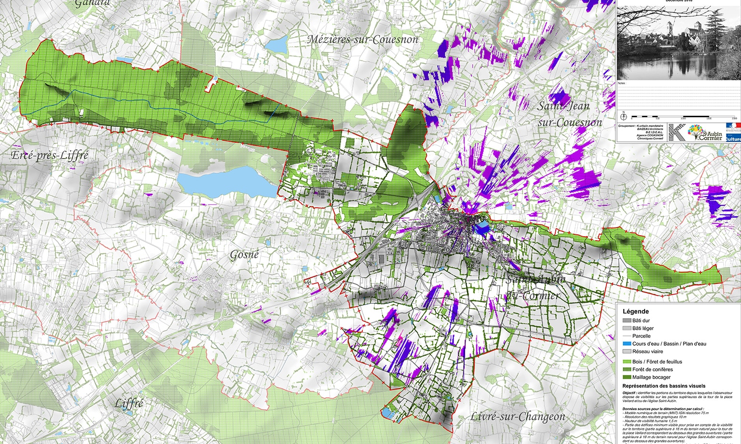The width and height of the screenshot is (741, 444).
Task: Click the 'BAIZEAU Architecte' credit line
Action: (x=650, y=129)
